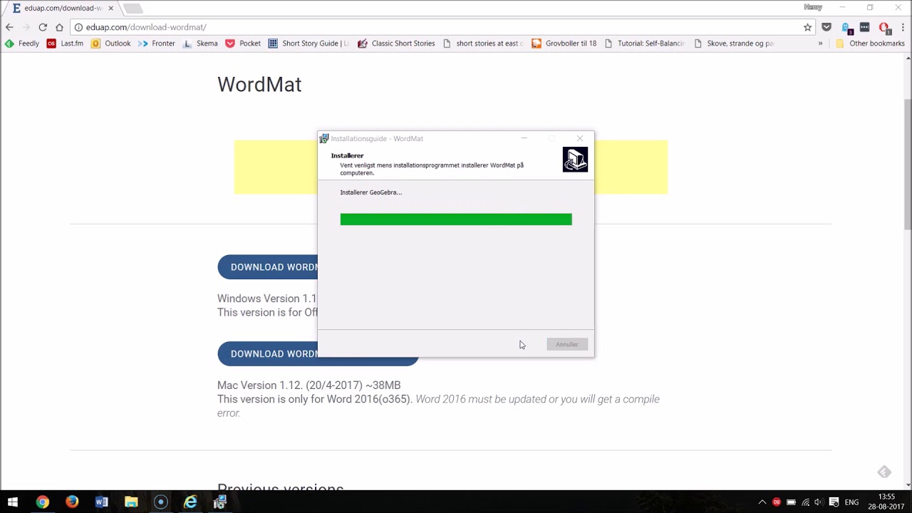
Task: Click the grayed-out forward arrow in Chrome
Action: [x=26, y=27]
